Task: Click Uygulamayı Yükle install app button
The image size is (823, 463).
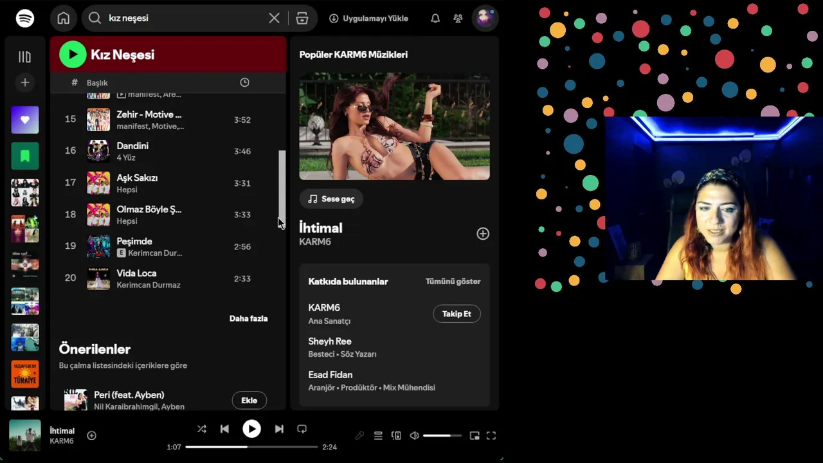Action: [x=368, y=18]
